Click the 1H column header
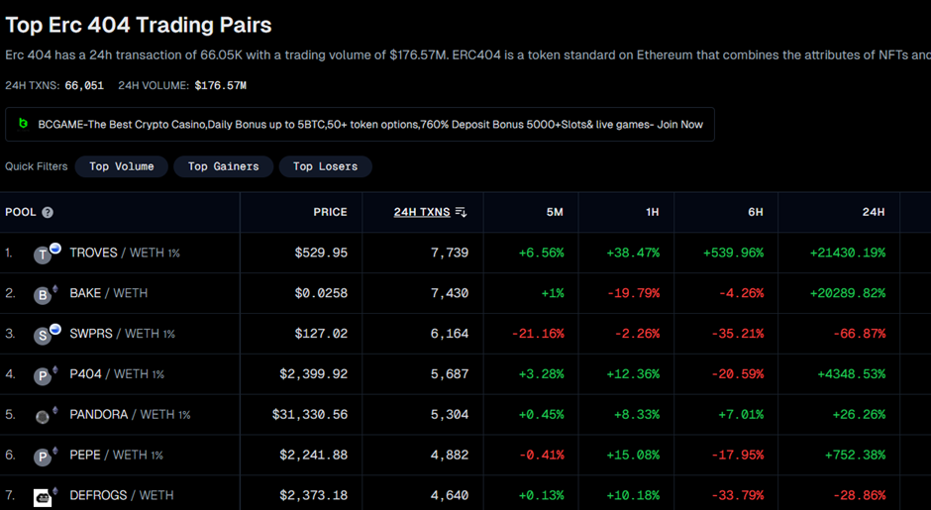The width and height of the screenshot is (931, 510). coord(653,212)
